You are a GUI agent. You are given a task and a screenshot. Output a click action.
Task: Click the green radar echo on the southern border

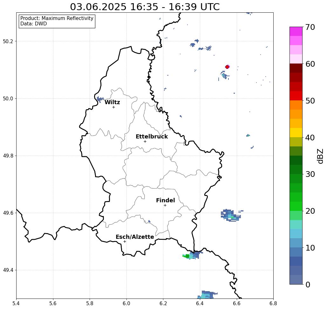(186, 256)
